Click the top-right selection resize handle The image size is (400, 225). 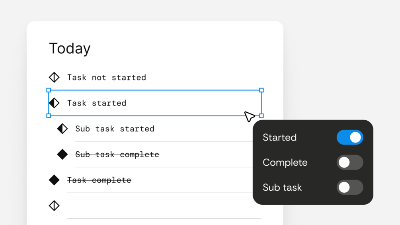coord(261,90)
